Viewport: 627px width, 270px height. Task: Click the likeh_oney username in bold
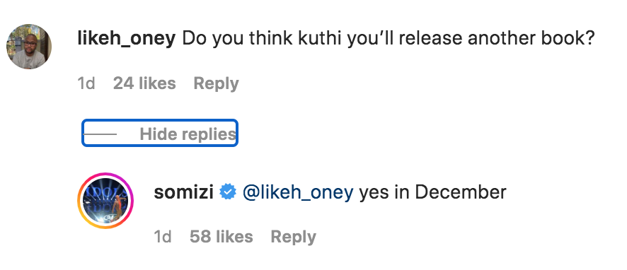pyautogui.click(x=127, y=39)
